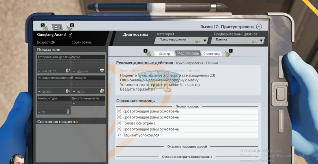
Task: Open the Категория Психоневрология dropdown
Action: [181, 41]
